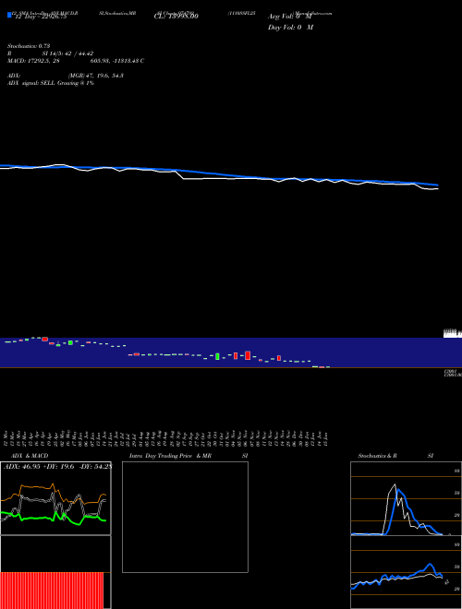The height and width of the screenshot is (609, 462).
Task: Click the blue stochastics line peak in upper panel
Action: click(399, 491)
